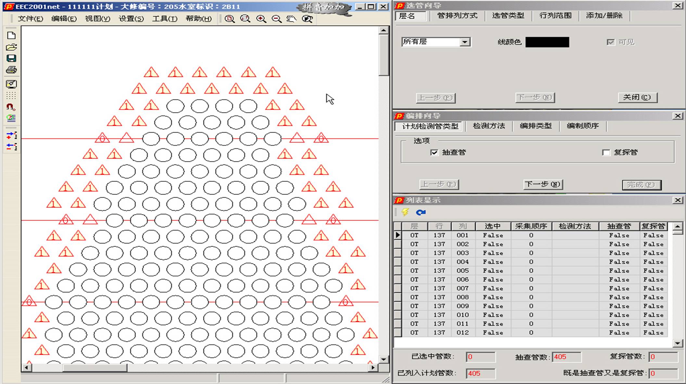
Task: Click the zoom out magnifier icon
Action: tap(277, 19)
